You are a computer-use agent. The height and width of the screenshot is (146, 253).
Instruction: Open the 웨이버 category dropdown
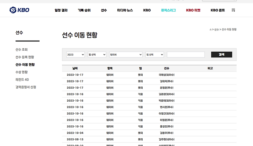[126, 54]
